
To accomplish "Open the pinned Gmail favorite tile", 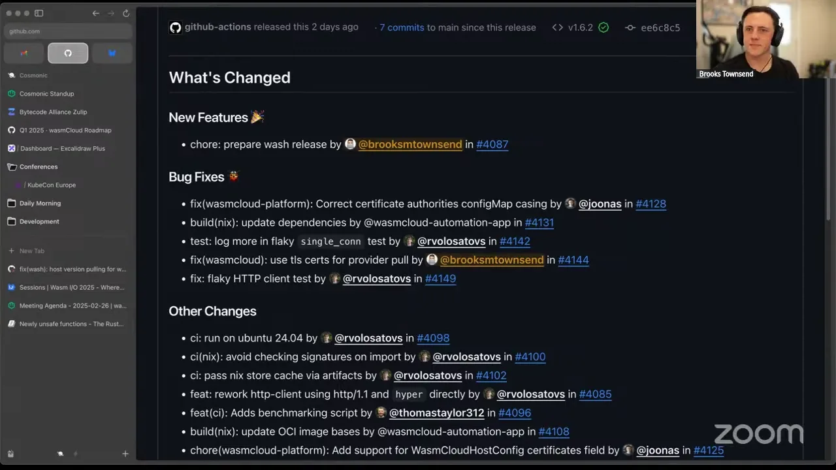I will coord(24,53).
